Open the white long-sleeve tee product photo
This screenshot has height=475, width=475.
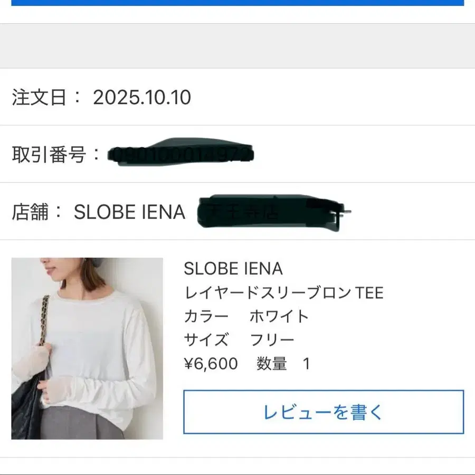(87, 348)
